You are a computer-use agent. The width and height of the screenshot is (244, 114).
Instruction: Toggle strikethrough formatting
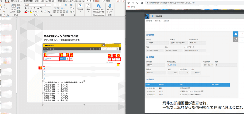pos(38,8)
